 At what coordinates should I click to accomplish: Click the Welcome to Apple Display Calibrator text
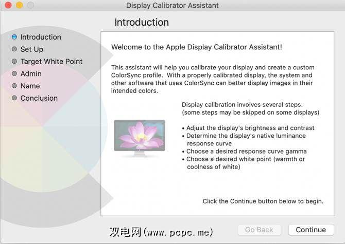[x=197, y=47]
